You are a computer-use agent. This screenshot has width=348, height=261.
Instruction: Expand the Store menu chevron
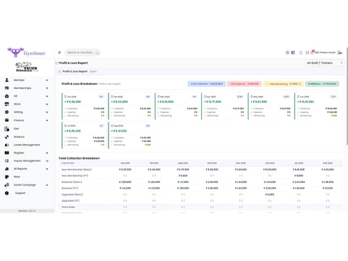click(x=47, y=104)
